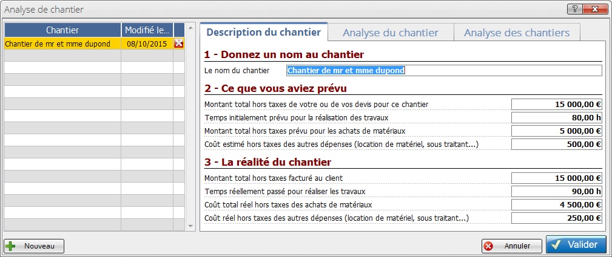Click Annuler to cancel changes
This screenshot has height=257, width=612.
(512, 246)
